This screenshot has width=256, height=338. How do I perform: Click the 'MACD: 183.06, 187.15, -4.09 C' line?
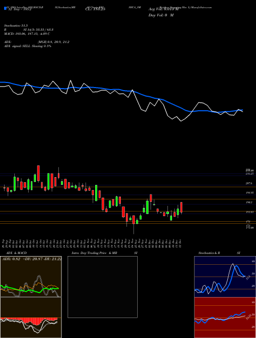27,34
